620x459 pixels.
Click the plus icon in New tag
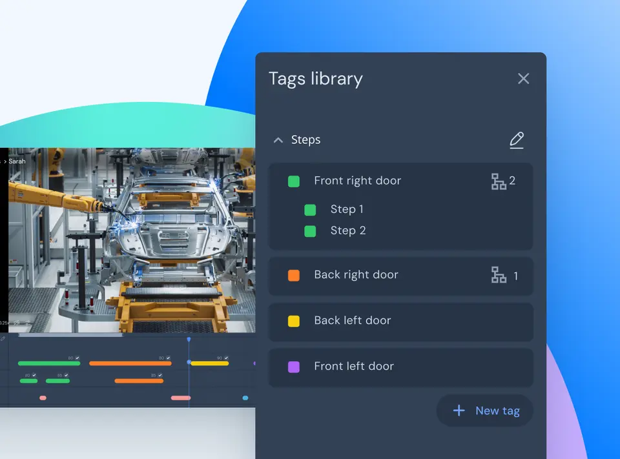coord(459,411)
